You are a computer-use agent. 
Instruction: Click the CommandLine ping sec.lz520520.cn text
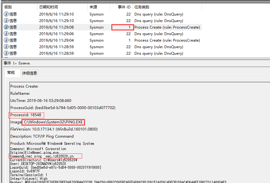tap(42, 156)
